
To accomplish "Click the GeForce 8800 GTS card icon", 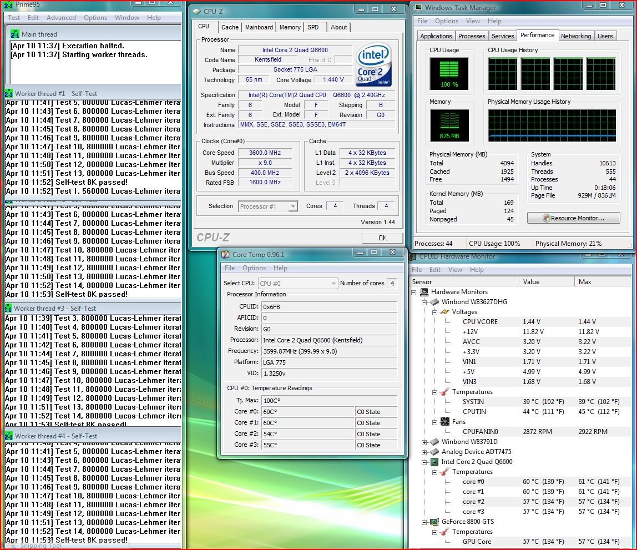I will click(434, 522).
